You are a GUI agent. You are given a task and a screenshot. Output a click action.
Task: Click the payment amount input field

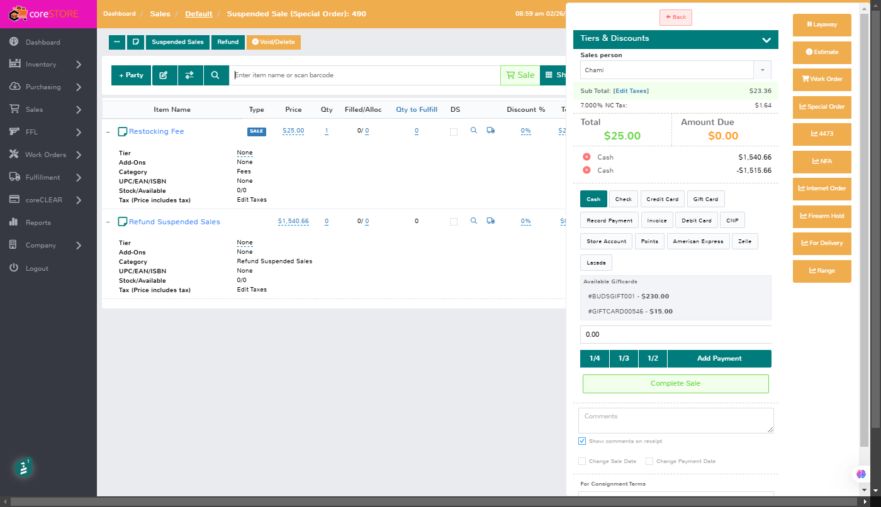click(x=676, y=334)
